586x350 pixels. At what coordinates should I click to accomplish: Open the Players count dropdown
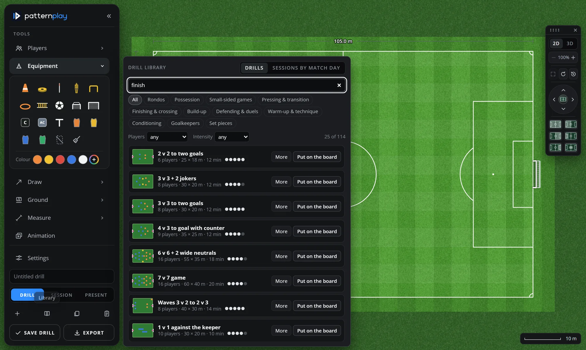(x=167, y=137)
